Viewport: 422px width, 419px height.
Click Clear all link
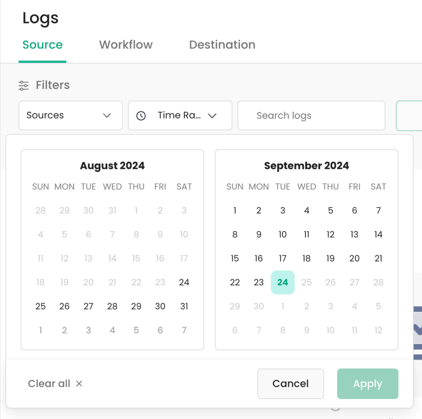(49, 383)
